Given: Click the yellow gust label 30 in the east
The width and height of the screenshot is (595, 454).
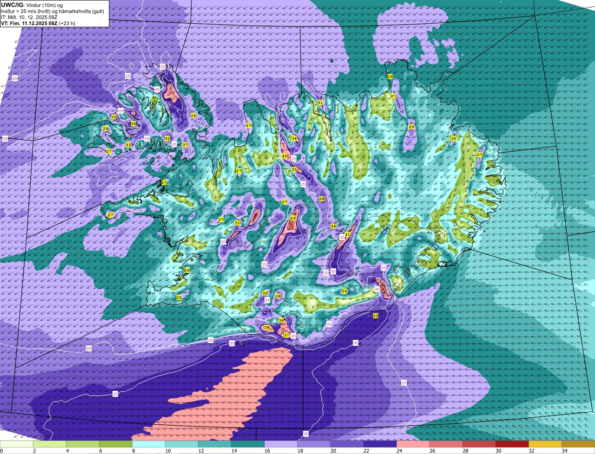Looking at the screenshot, I should 454,138.
